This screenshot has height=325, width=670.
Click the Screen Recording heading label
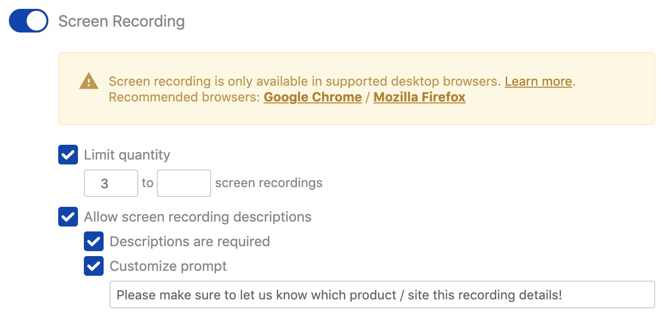[x=121, y=21]
